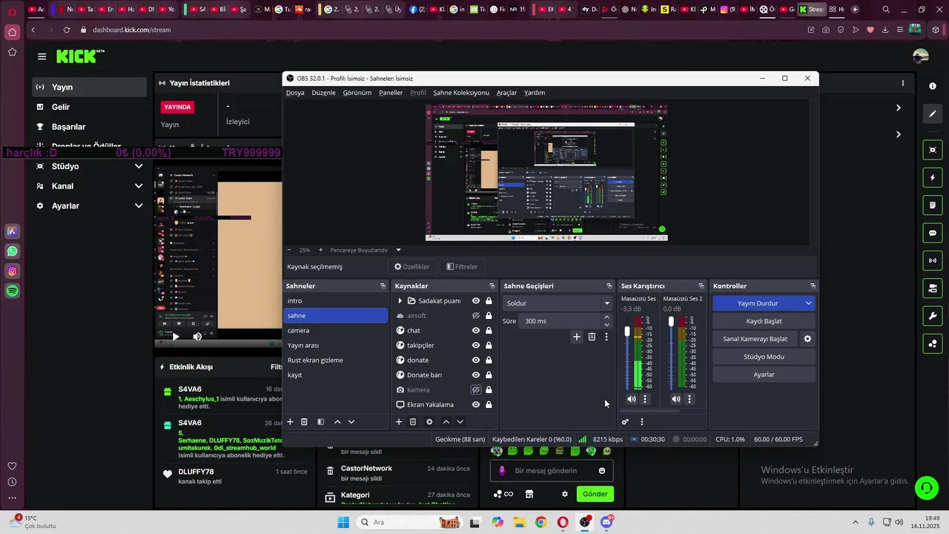Enable Stüdyo Modu

764,357
